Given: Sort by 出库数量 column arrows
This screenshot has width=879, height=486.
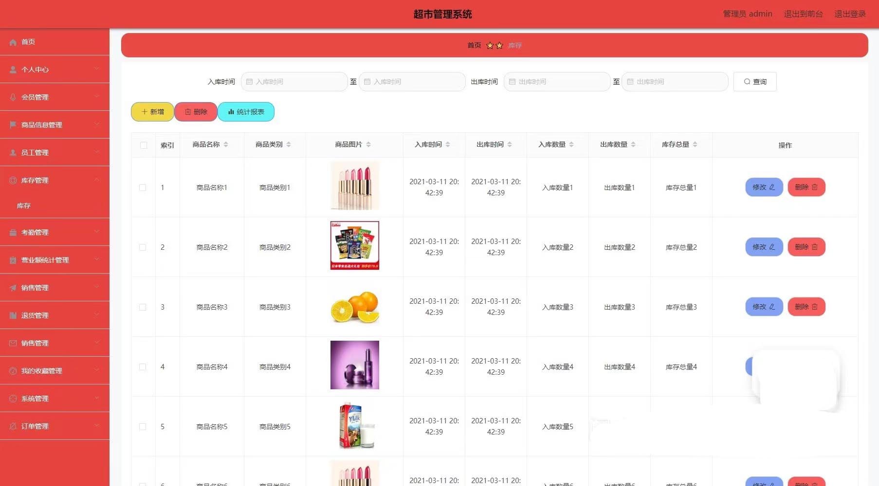Looking at the screenshot, I should (633, 144).
